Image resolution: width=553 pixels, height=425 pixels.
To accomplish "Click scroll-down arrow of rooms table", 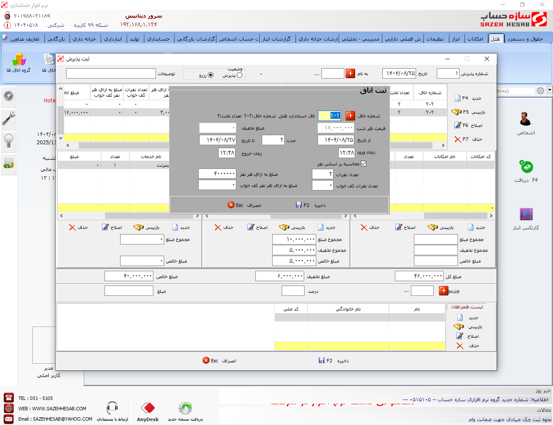I will pos(60,138).
